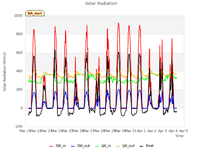Click the -200 y-axis tick label
The width and height of the screenshot is (203, 152).
coord(19,127)
